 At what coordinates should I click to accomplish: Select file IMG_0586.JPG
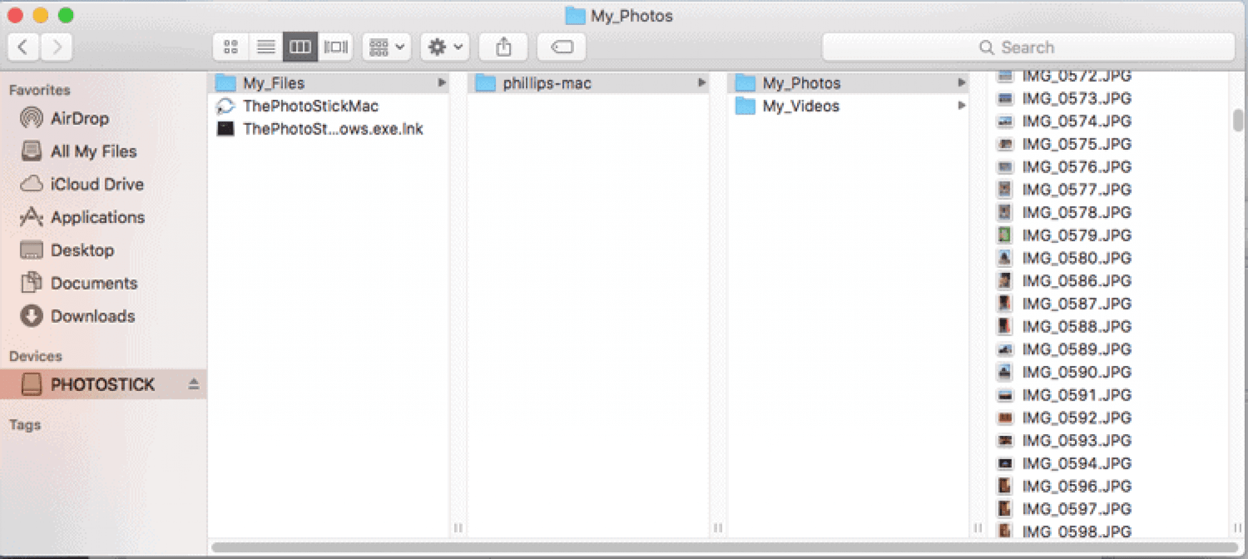click(x=1076, y=281)
